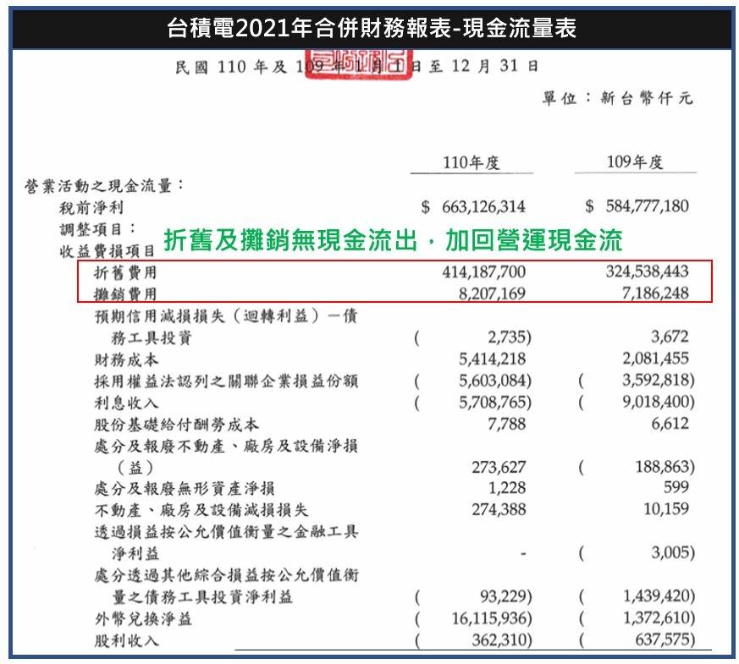Click the 股份基礎給付酬勞成本 label
739x664 pixels.
pyautogui.click(x=177, y=425)
